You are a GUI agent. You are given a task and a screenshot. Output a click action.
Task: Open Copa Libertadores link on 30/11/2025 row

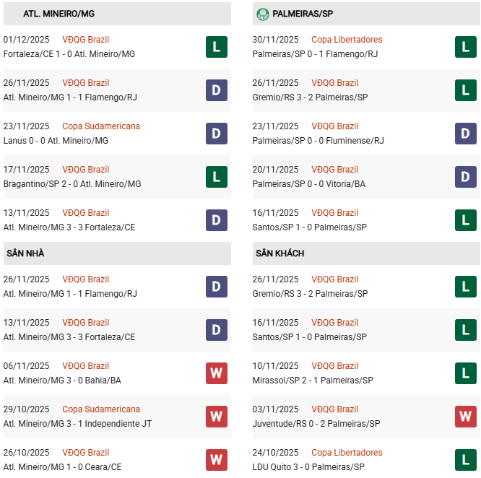(347, 40)
